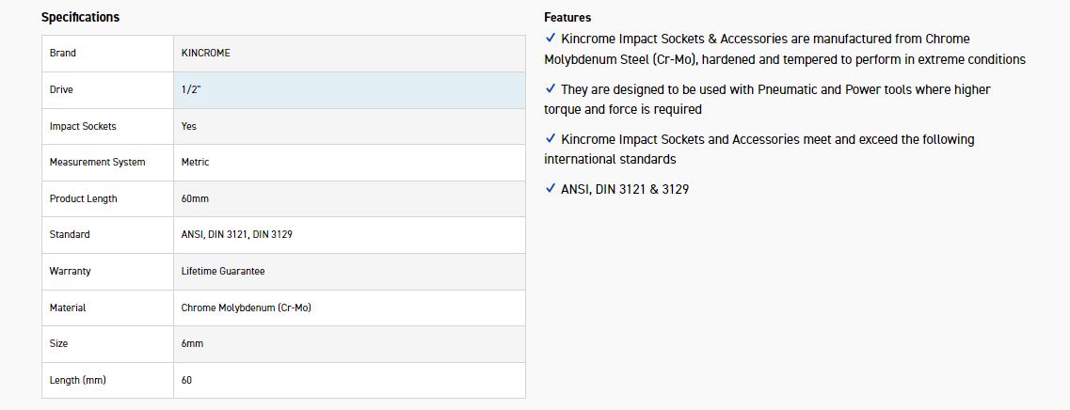Click the checkmark beside ANSI, DIN 3121 & 3129

click(551, 189)
